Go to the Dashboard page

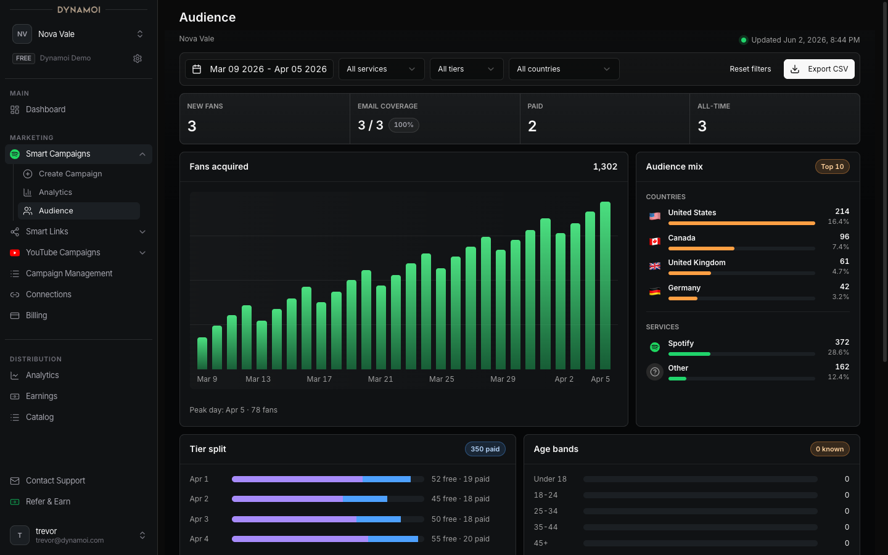(x=78, y=110)
